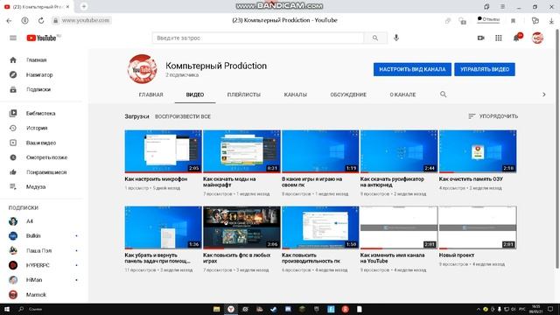Screen dimensions: 560x315
Task: Show hidden system tray icons
Action: [x=479, y=309]
